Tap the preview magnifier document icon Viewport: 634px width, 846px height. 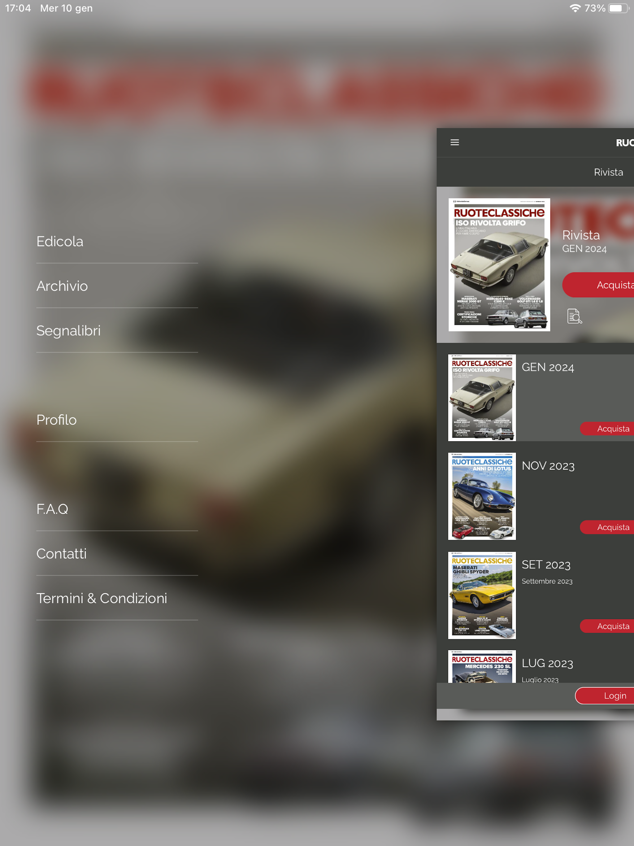click(574, 316)
